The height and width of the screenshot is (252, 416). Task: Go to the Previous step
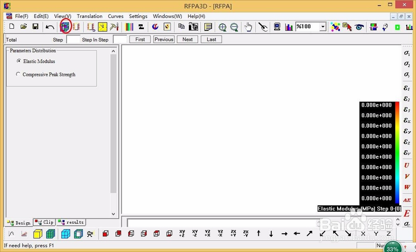(x=164, y=39)
